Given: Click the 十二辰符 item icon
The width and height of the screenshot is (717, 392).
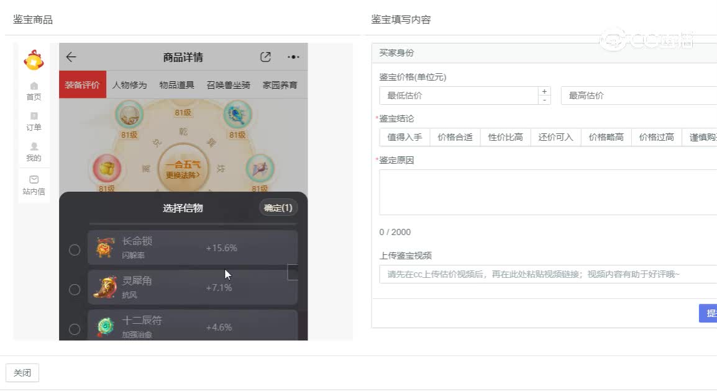Looking at the screenshot, I should pyautogui.click(x=105, y=327).
